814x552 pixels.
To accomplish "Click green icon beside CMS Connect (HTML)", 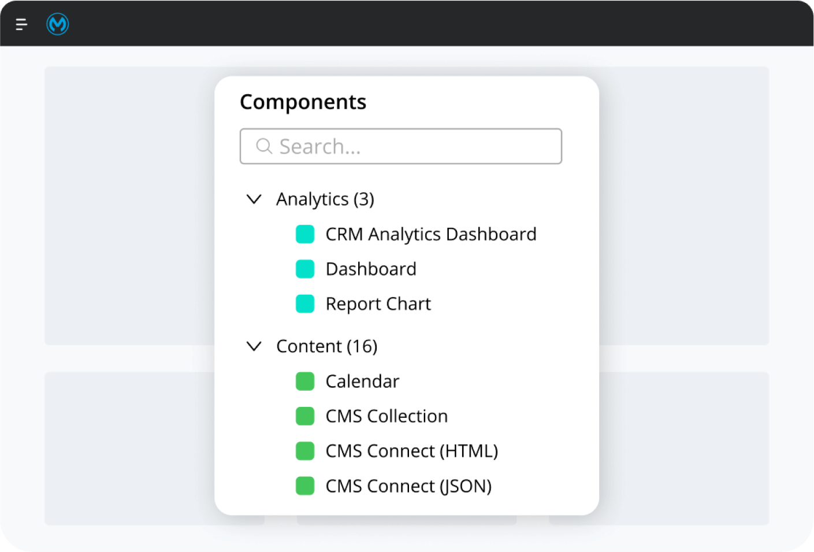I will coord(305,451).
